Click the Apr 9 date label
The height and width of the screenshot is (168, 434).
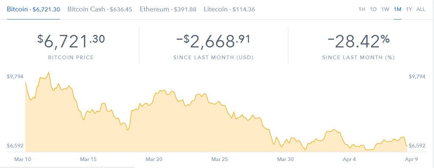pos(411,160)
